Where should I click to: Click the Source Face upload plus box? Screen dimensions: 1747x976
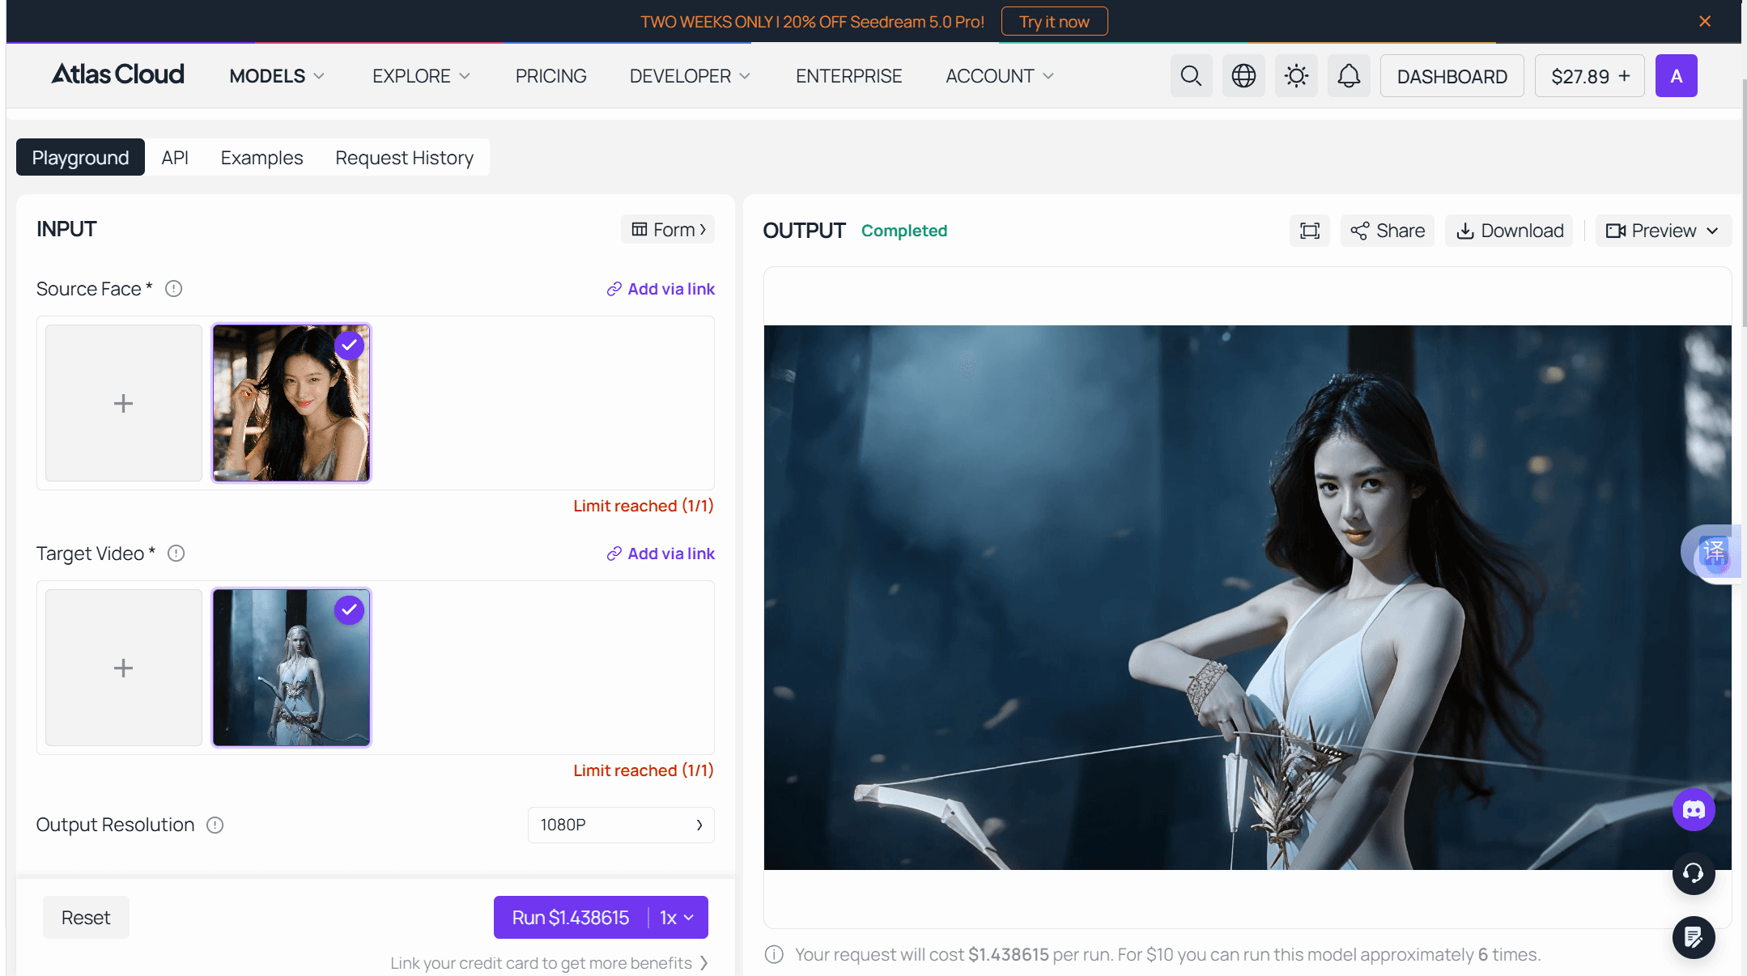tap(124, 403)
